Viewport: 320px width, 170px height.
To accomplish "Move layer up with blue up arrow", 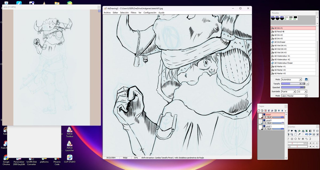I will 279,111.
